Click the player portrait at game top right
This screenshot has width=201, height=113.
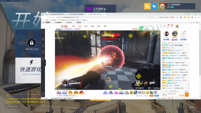[162, 6]
